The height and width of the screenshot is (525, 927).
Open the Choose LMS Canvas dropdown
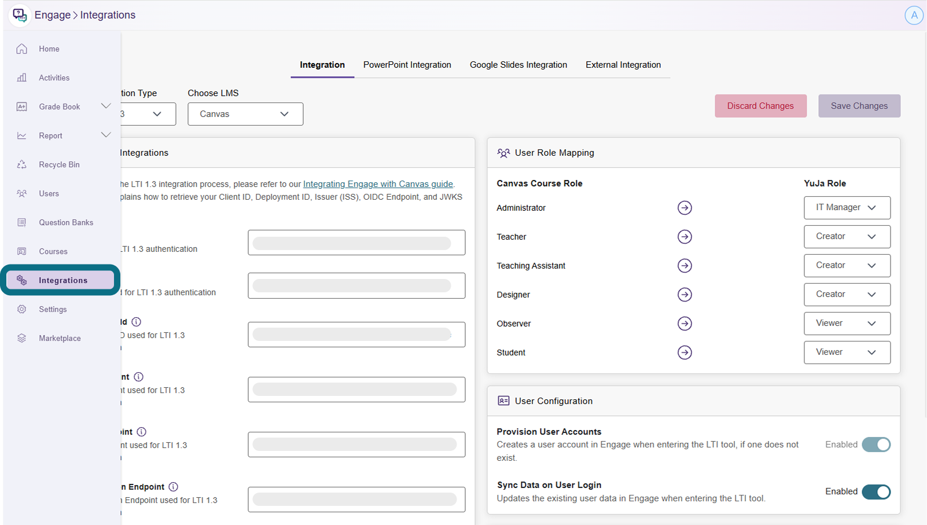point(245,114)
